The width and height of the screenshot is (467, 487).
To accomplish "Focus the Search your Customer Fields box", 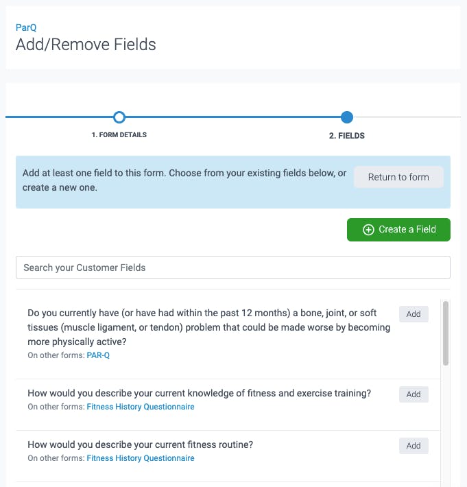I will click(233, 268).
